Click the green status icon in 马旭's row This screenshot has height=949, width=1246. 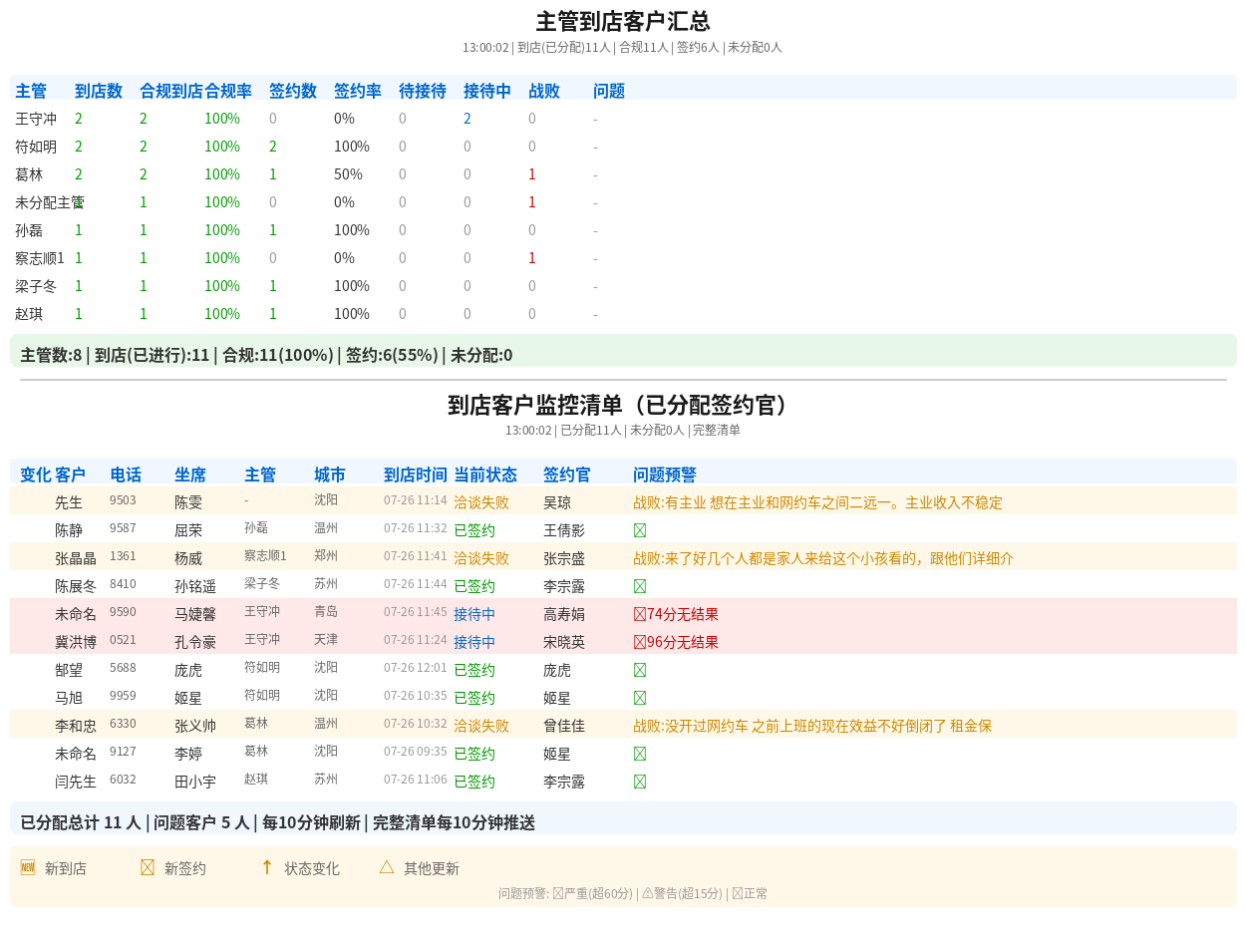[x=640, y=698]
